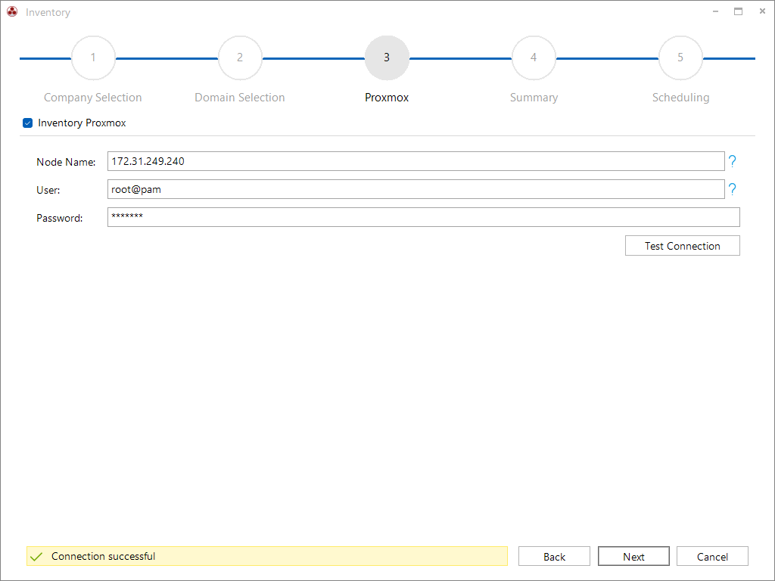The image size is (775, 581).
Task: Close the Inventory window
Action: point(762,11)
